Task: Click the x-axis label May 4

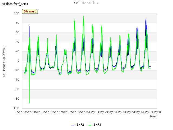Action: click(121, 112)
